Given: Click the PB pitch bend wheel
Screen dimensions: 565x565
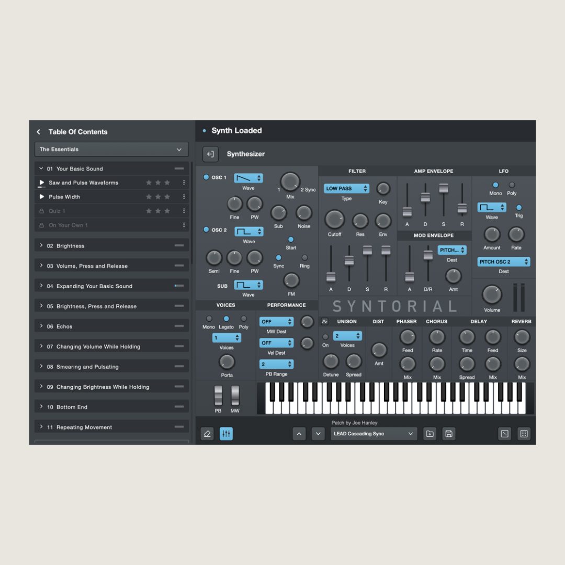Looking at the screenshot, I should 218,395.
